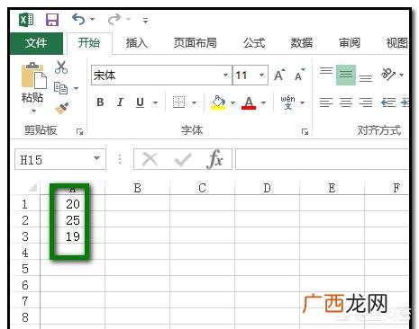
Task: Center cell text horizontally
Action: click(x=346, y=102)
